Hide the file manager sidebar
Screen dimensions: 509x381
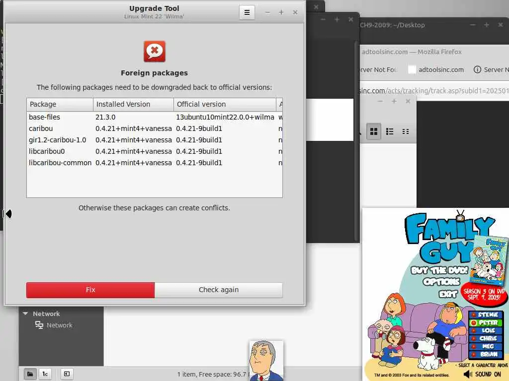coord(67,374)
